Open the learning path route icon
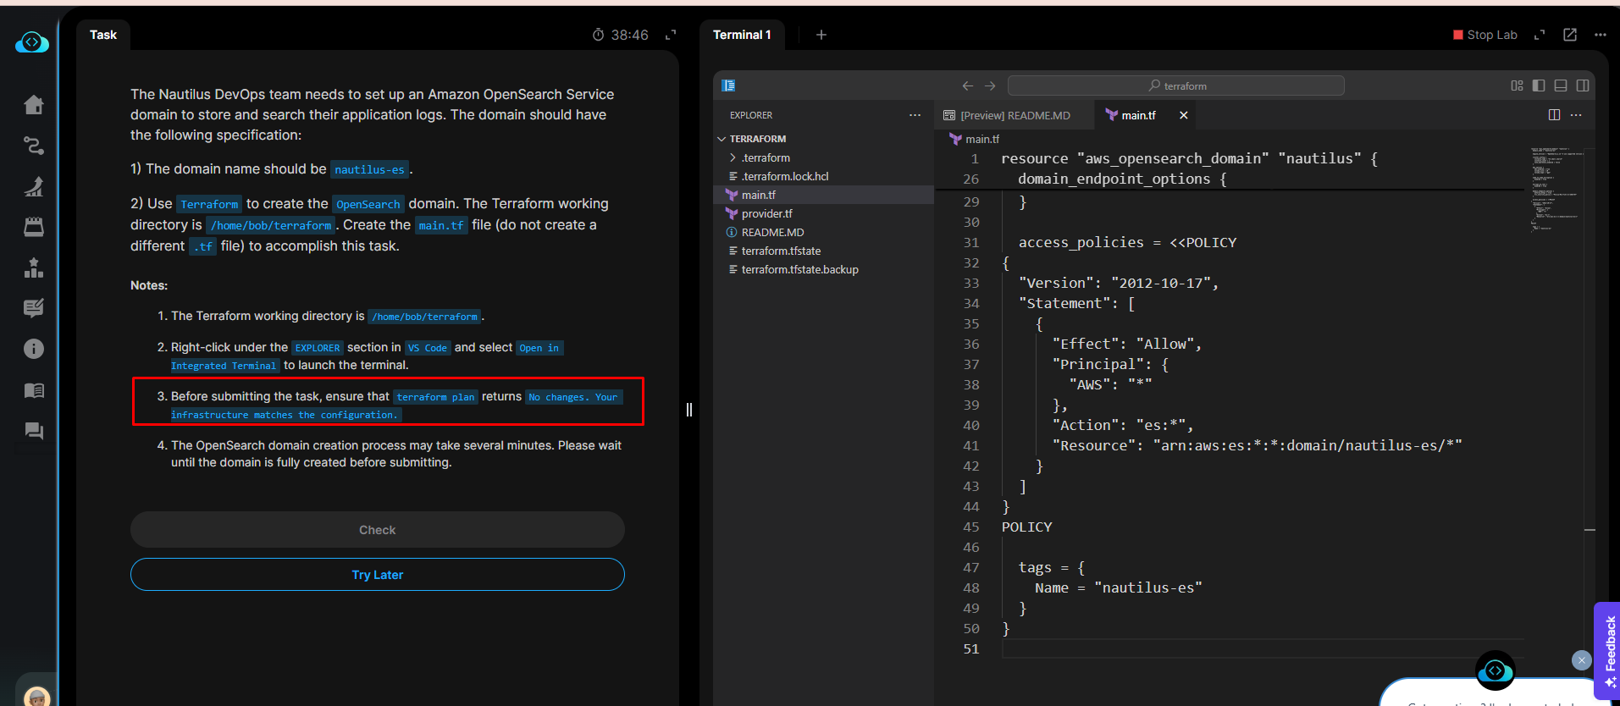This screenshot has height=706, width=1620. point(34,146)
